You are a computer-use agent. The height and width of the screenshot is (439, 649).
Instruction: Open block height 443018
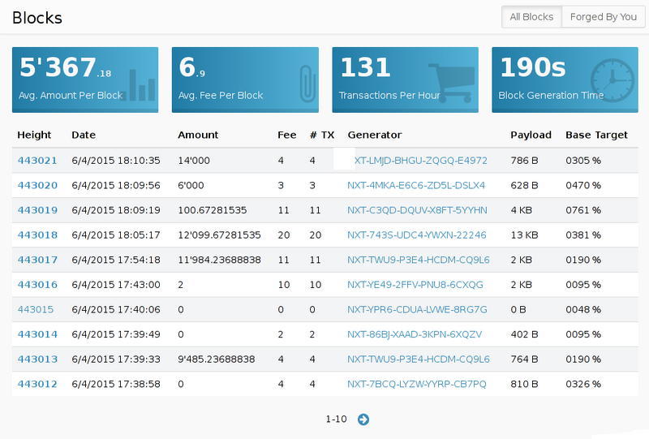(x=37, y=235)
